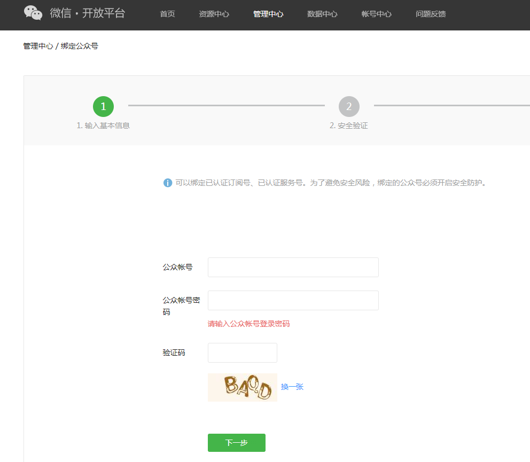Click the BAQD captcha image
Viewport: 530px width, 462px height.
click(243, 387)
